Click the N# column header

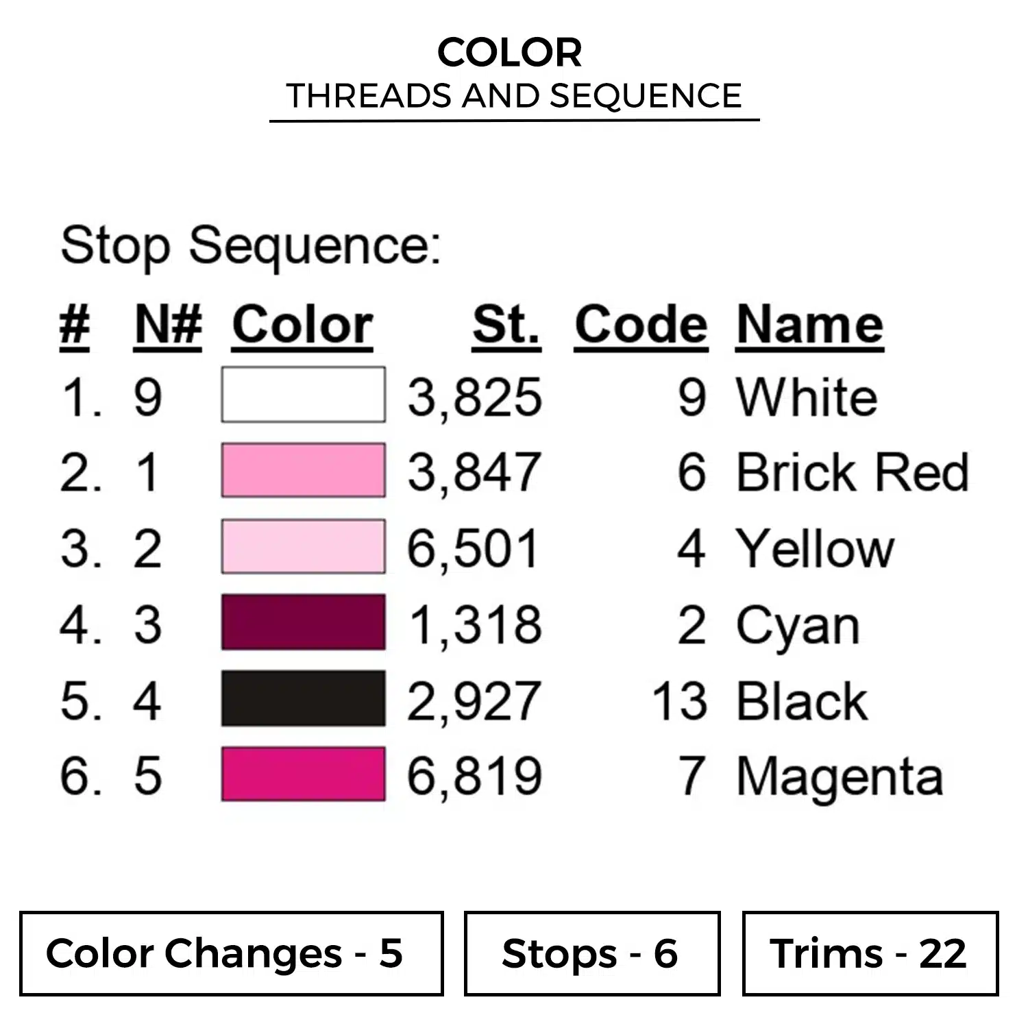click(168, 325)
